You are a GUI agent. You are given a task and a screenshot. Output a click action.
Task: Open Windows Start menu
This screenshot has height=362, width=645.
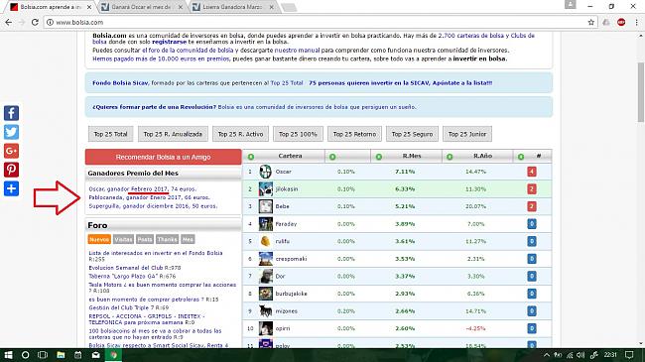coord(8,355)
